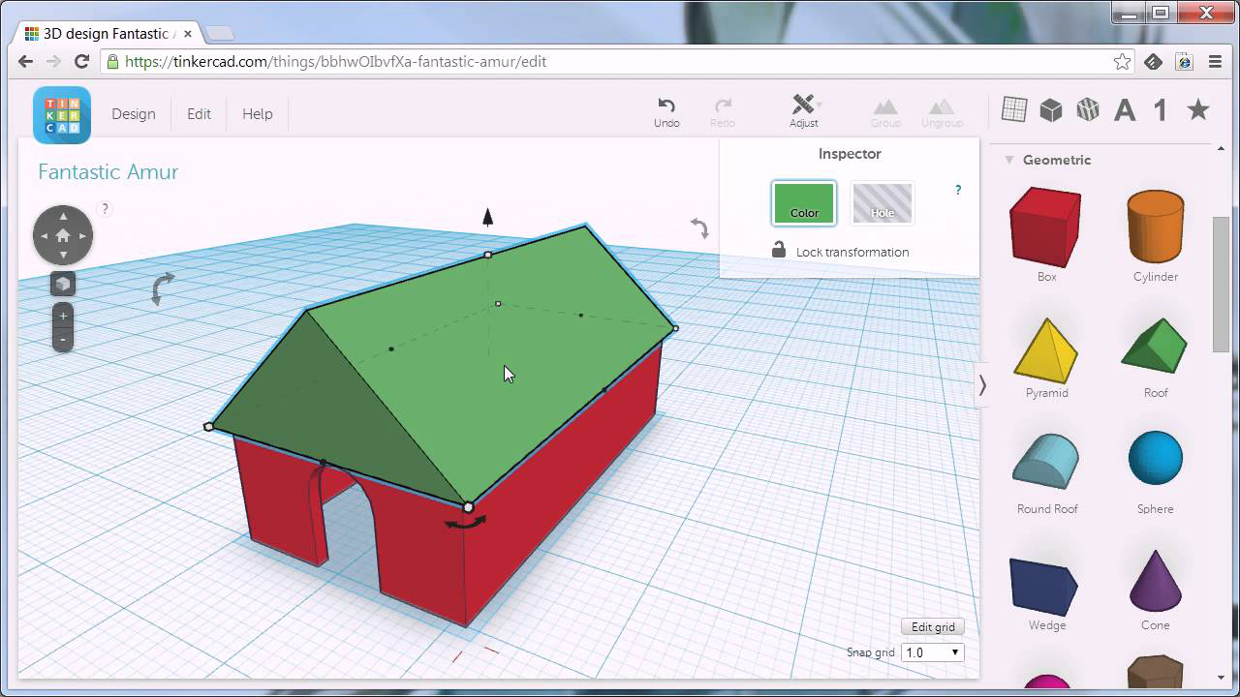Expand the right panel chevron arrow
The width and height of the screenshot is (1240, 697).
pyautogui.click(x=982, y=385)
